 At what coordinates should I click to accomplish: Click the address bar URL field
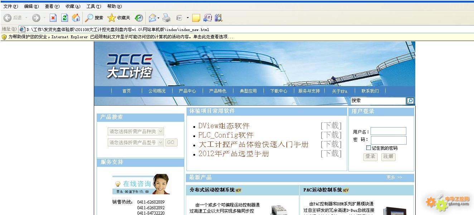coord(247,29)
